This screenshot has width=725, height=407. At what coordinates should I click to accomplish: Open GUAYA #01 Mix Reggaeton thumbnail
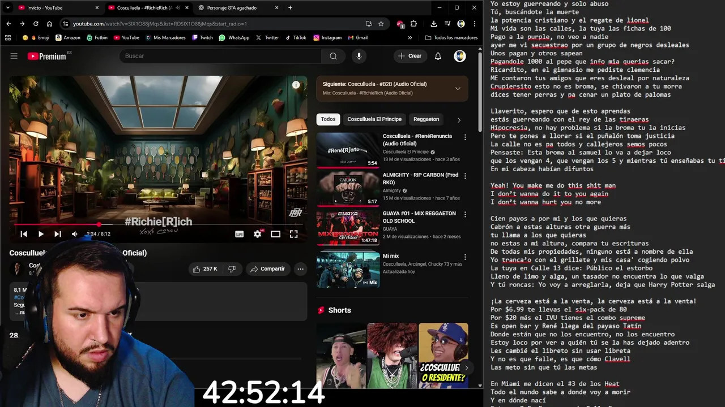point(348,227)
